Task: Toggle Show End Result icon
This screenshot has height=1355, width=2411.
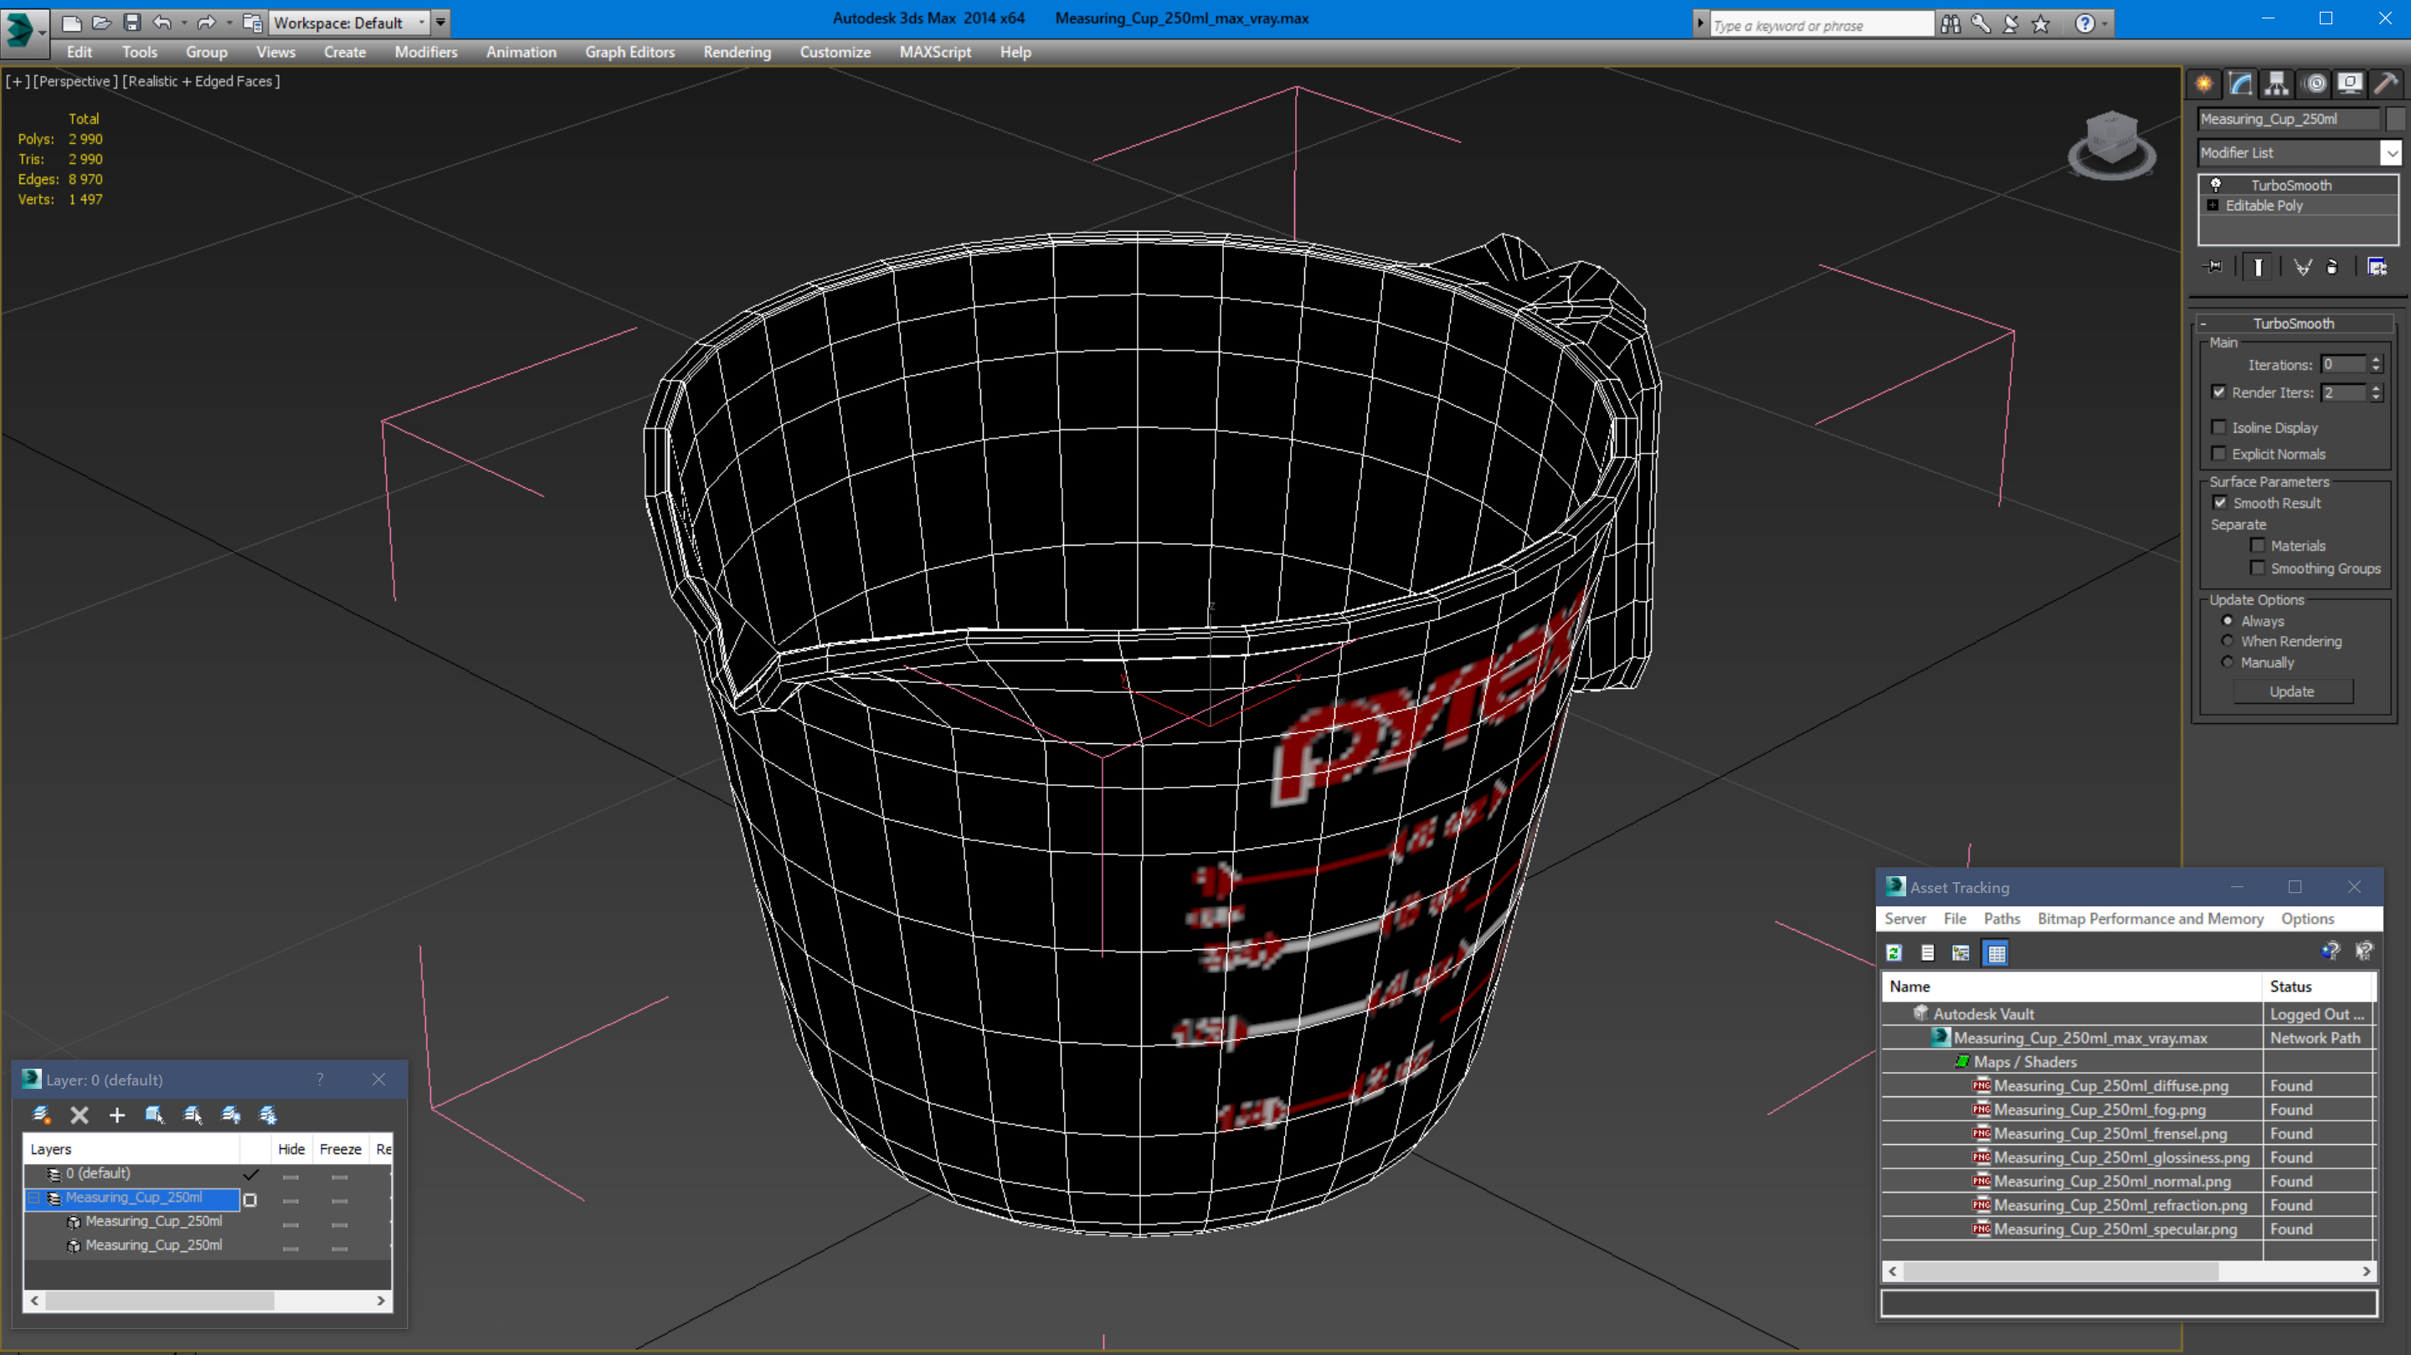Action: pos(2259,268)
